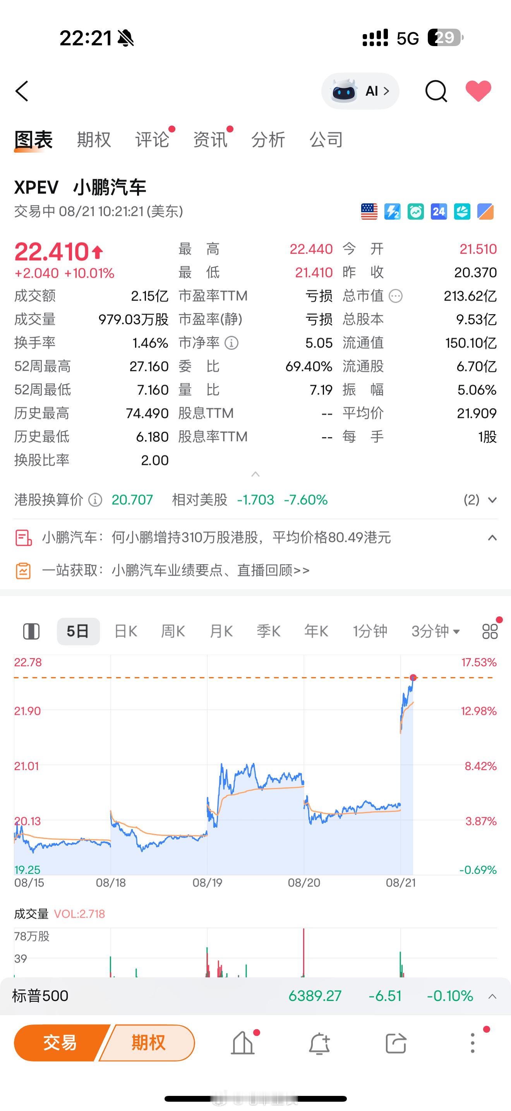Open the 评论 tab
The height and width of the screenshot is (1111, 511).
(152, 140)
